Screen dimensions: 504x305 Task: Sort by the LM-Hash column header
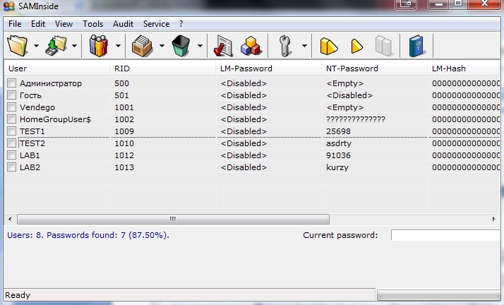(x=463, y=68)
